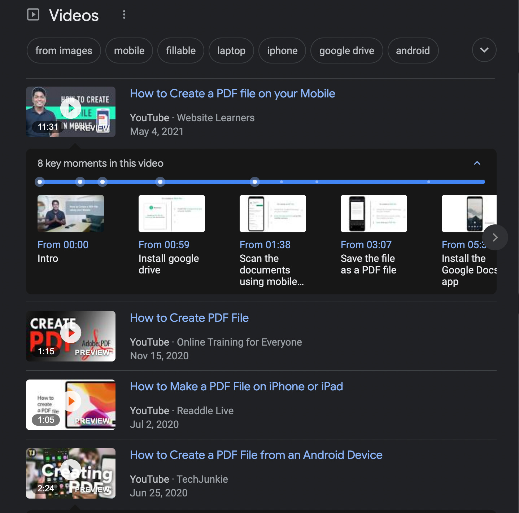Click the 'Nov 15, 2020' date text
Viewport: 519px width, 513px height.
pyautogui.click(x=159, y=356)
